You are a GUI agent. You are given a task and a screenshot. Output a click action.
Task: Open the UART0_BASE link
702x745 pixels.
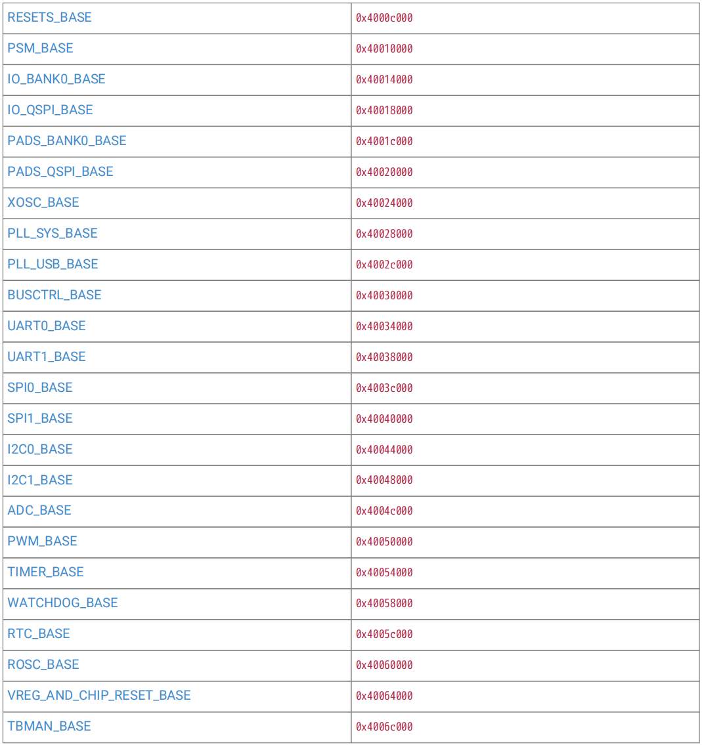(x=47, y=326)
